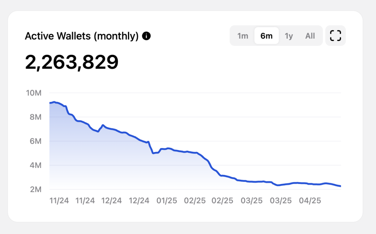Image resolution: width=376 pixels, height=234 pixels.
Task: Click the 10M y-axis label
Action: tap(33, 93)
